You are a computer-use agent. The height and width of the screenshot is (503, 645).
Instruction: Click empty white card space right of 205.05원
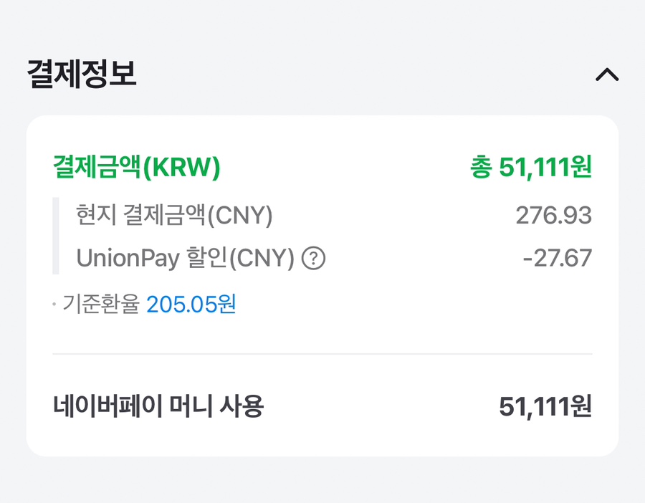click(411, 305)
